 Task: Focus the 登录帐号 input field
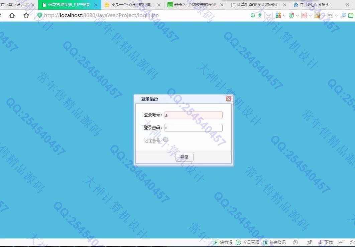(193, 115)
